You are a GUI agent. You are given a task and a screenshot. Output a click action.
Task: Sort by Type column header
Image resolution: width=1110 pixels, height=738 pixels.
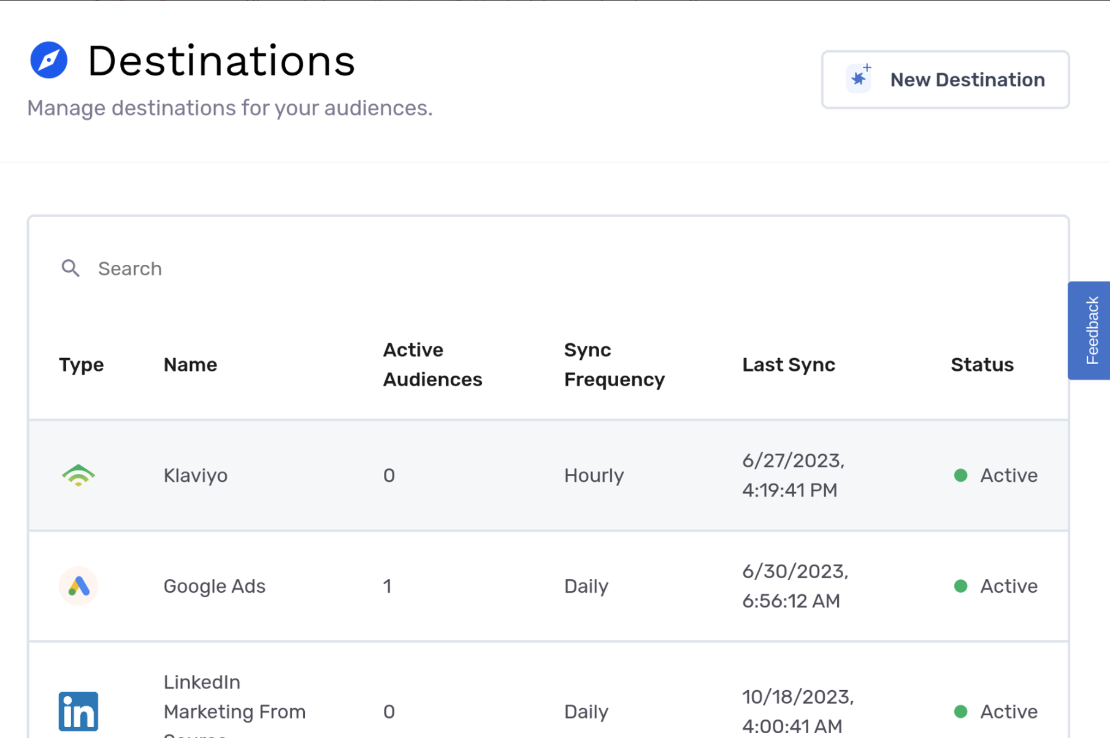(x=82, y=365)
